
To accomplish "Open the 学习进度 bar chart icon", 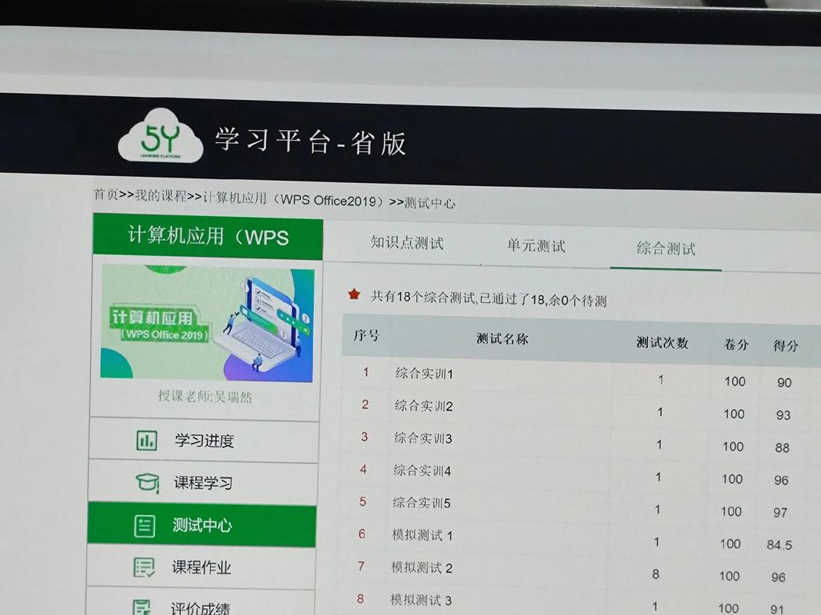I will pyautogui.click(x=147, y=440).
